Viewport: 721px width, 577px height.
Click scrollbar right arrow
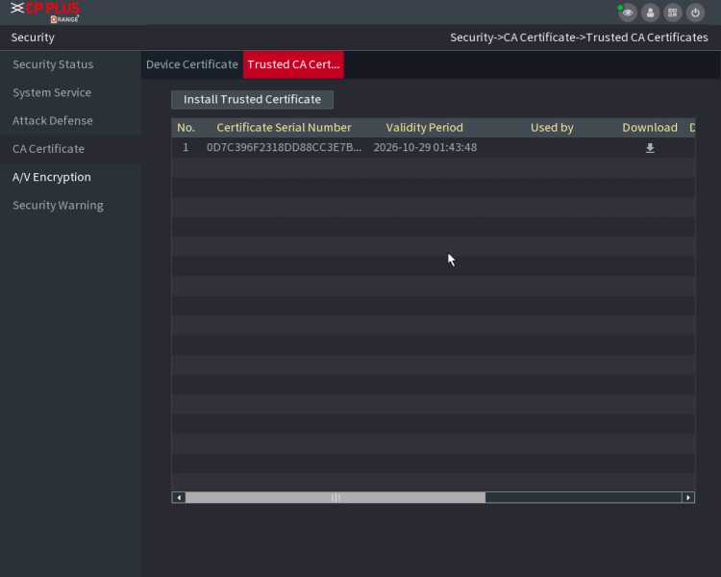(x=687, y=497)
